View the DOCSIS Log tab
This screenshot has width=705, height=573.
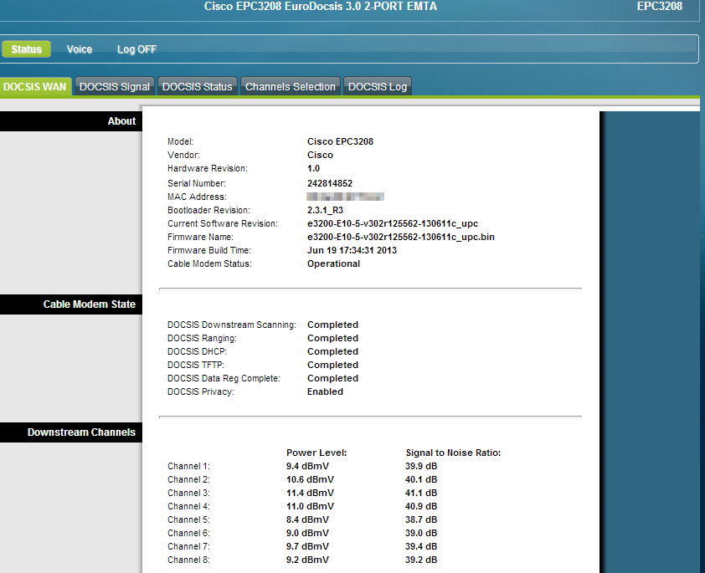[x=377, y=86]
